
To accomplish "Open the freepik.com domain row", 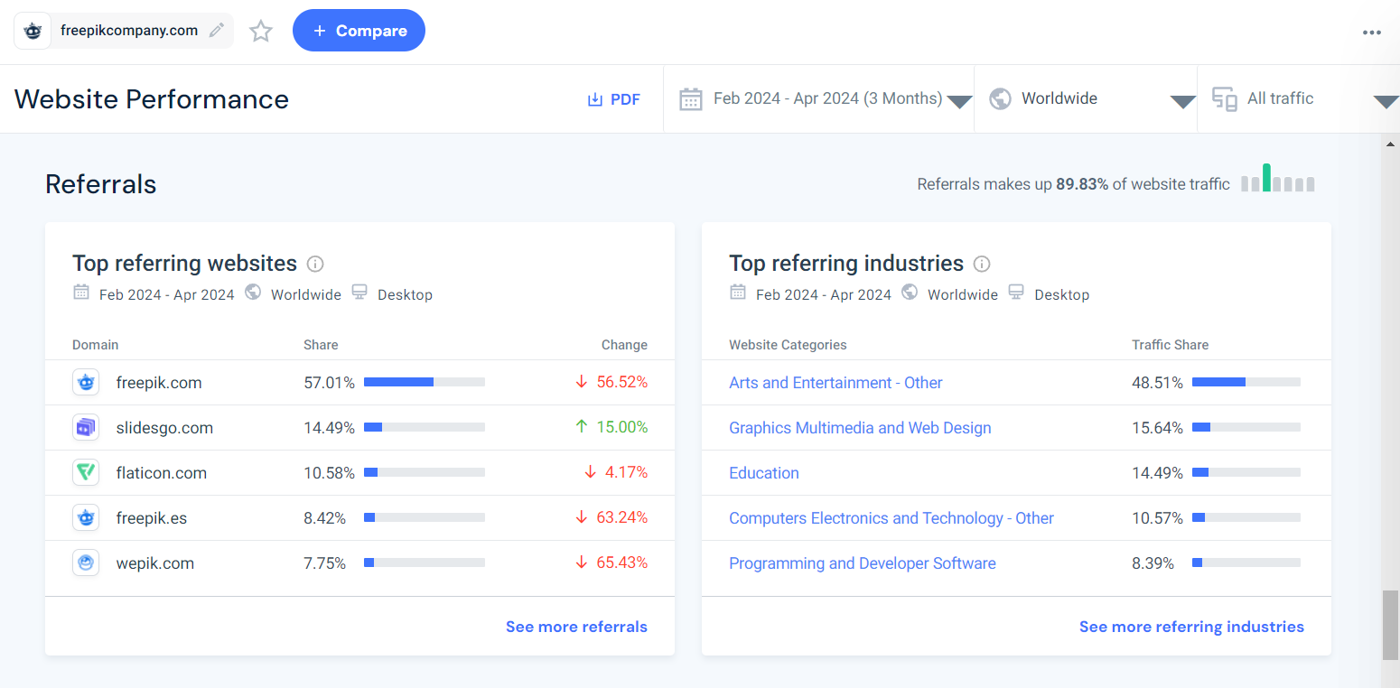I will pos(359,383).
